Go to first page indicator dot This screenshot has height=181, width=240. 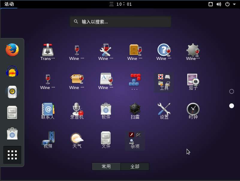(231, 91)
